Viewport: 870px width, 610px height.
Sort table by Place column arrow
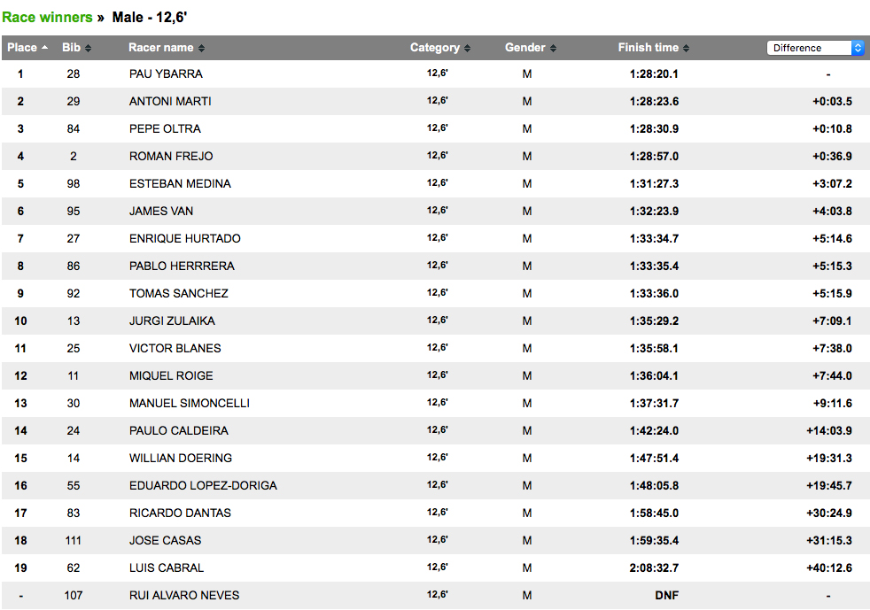pyautogui.click(x=44, y=48)
